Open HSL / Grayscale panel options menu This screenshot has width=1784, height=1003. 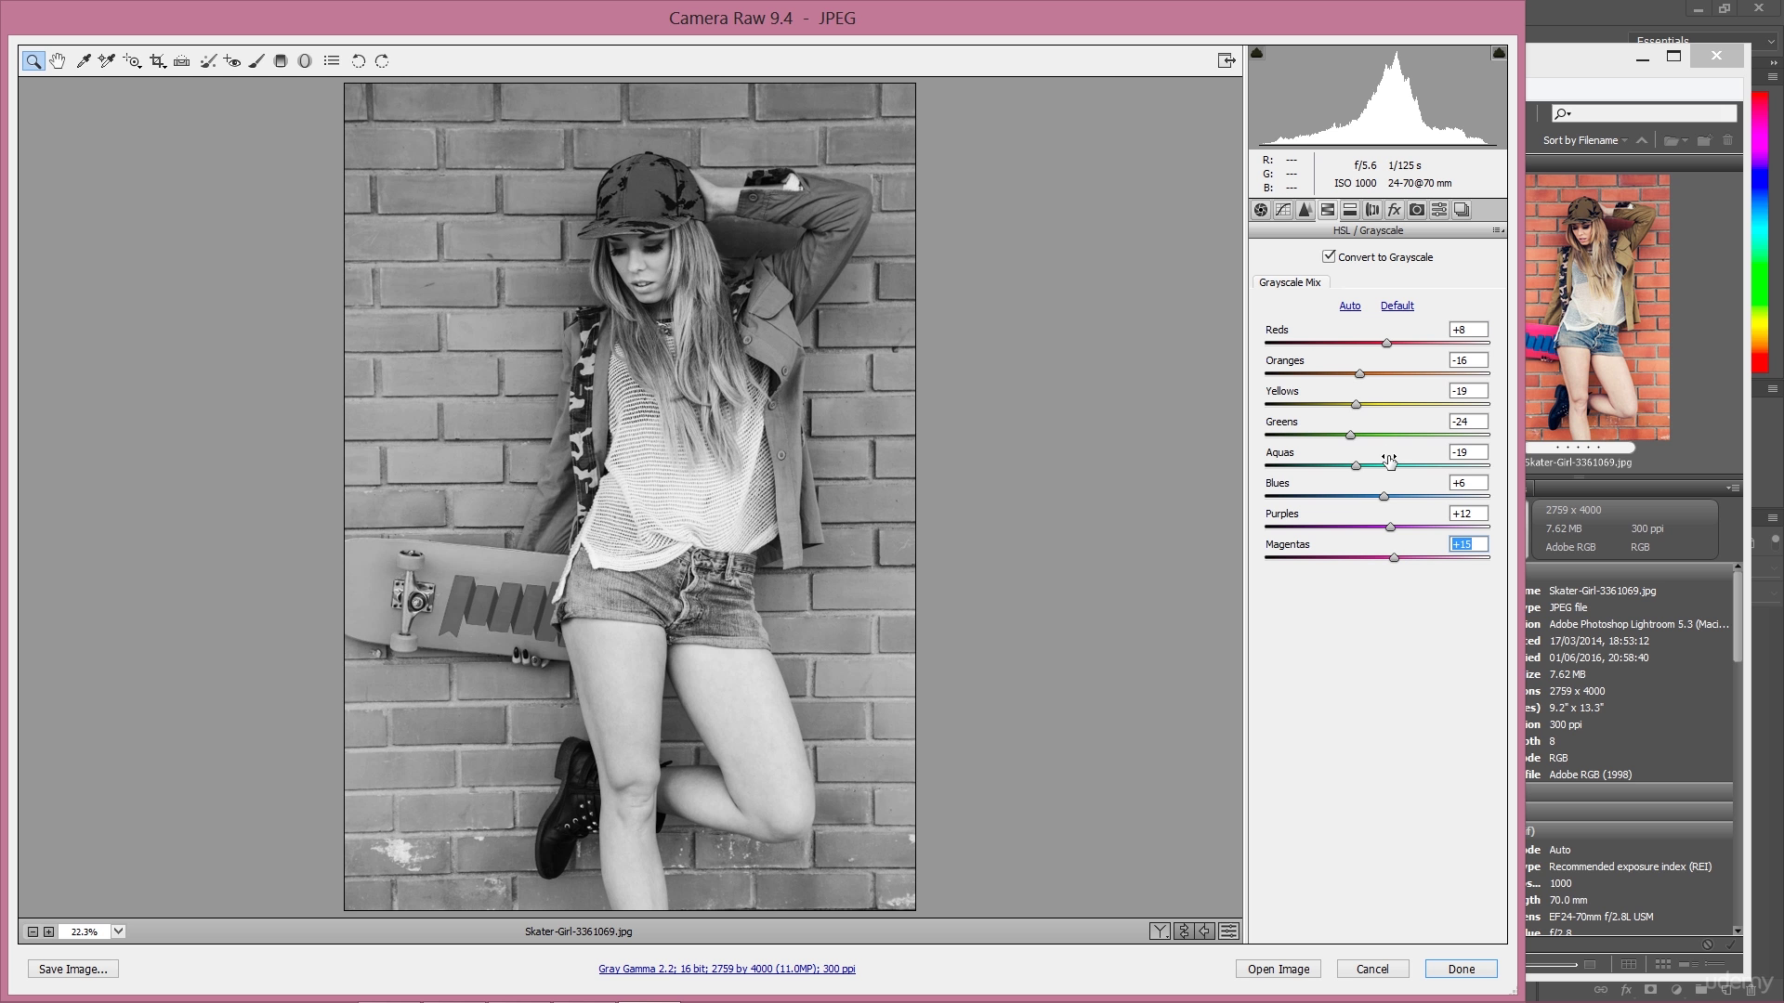pyautogui.click(x=1498, y=230)
